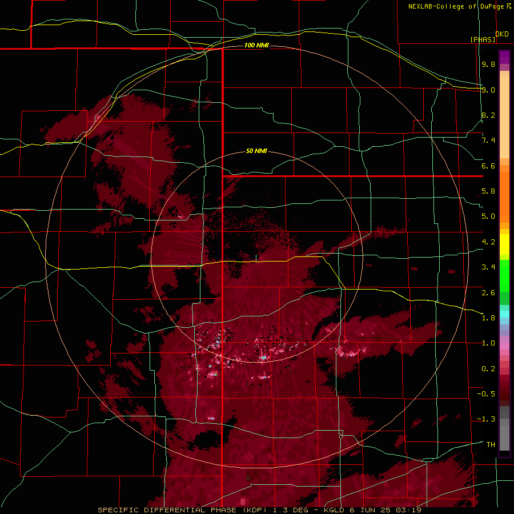Click the NEXLAB-College of DuPage label
The image size is (514, 514).
(x=456, y=6)
